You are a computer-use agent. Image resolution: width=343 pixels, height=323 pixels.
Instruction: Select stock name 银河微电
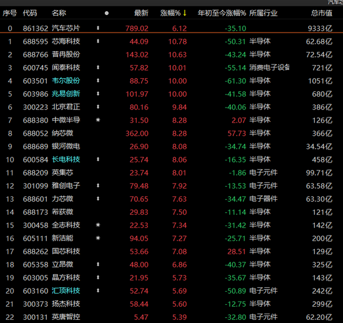coord(66,146)
